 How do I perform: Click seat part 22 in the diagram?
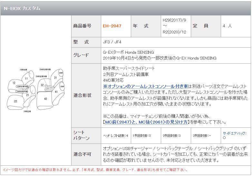[x=15, y=101]
